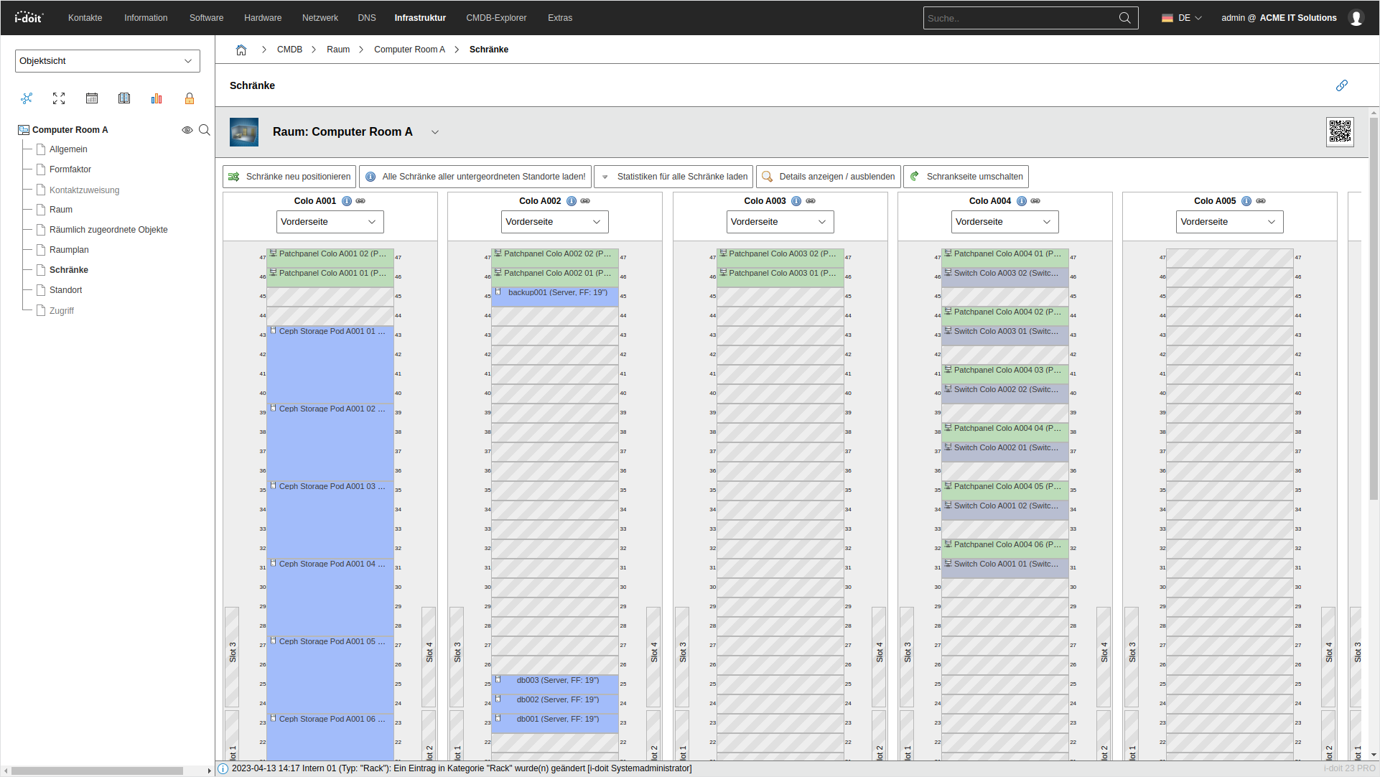Screen dimensions: 1380x777
Task: Open the QR code icon
Action: (1340, 132)
